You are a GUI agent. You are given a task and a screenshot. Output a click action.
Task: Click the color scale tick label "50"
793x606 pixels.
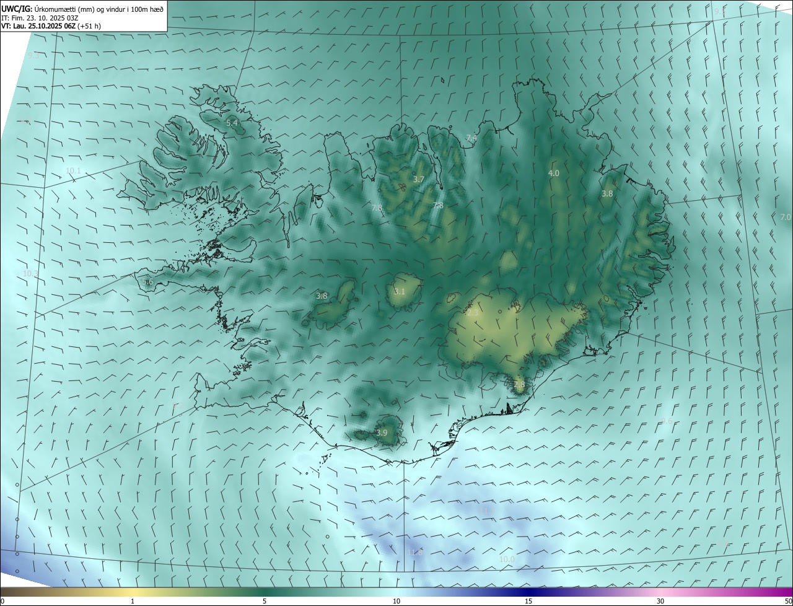pyautogui.click(x=788, y=601)
